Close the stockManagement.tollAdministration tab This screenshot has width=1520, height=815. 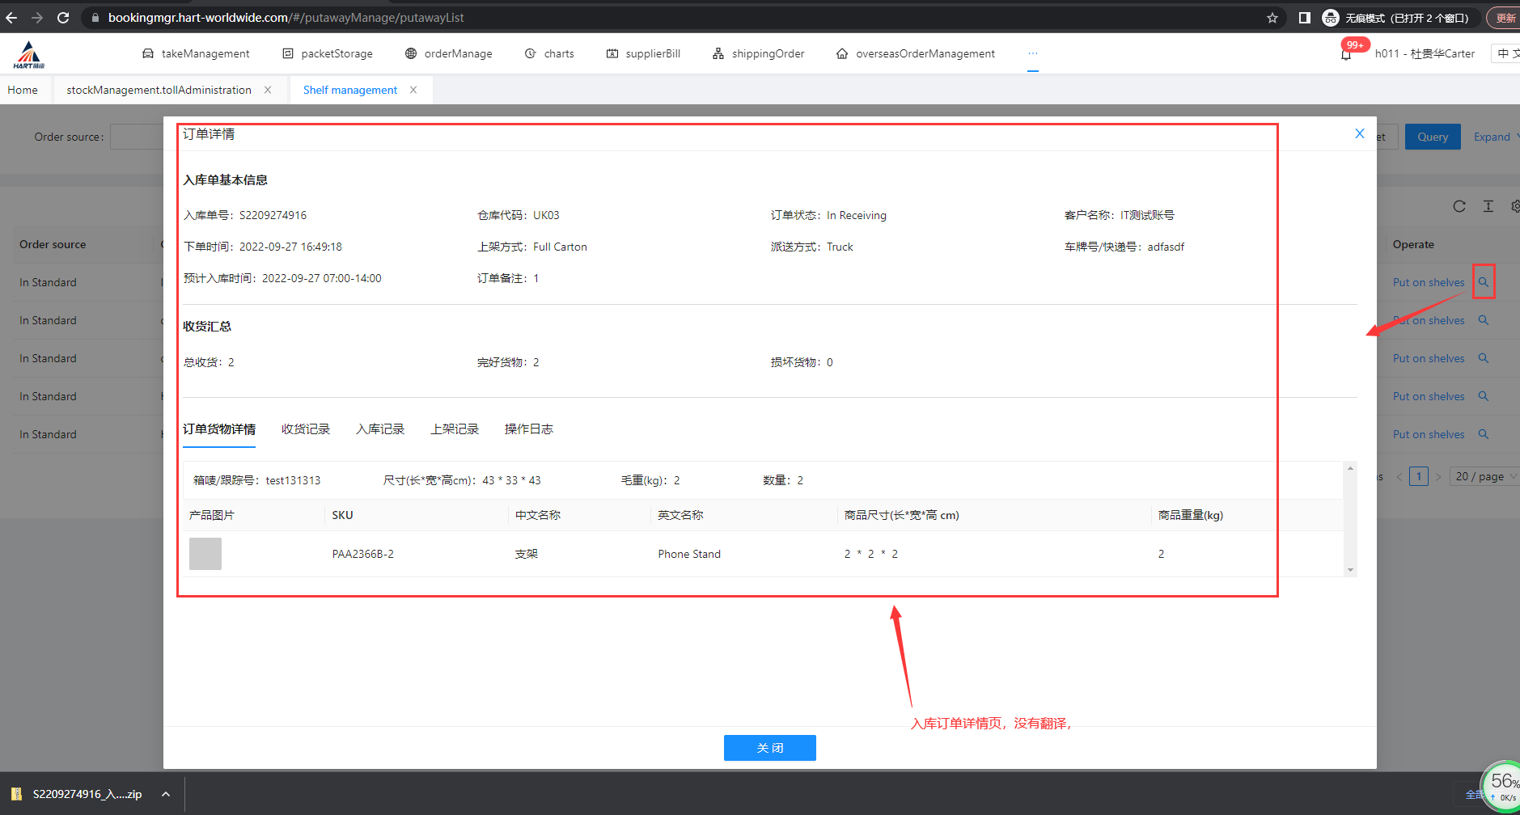(x=268, y=90)
